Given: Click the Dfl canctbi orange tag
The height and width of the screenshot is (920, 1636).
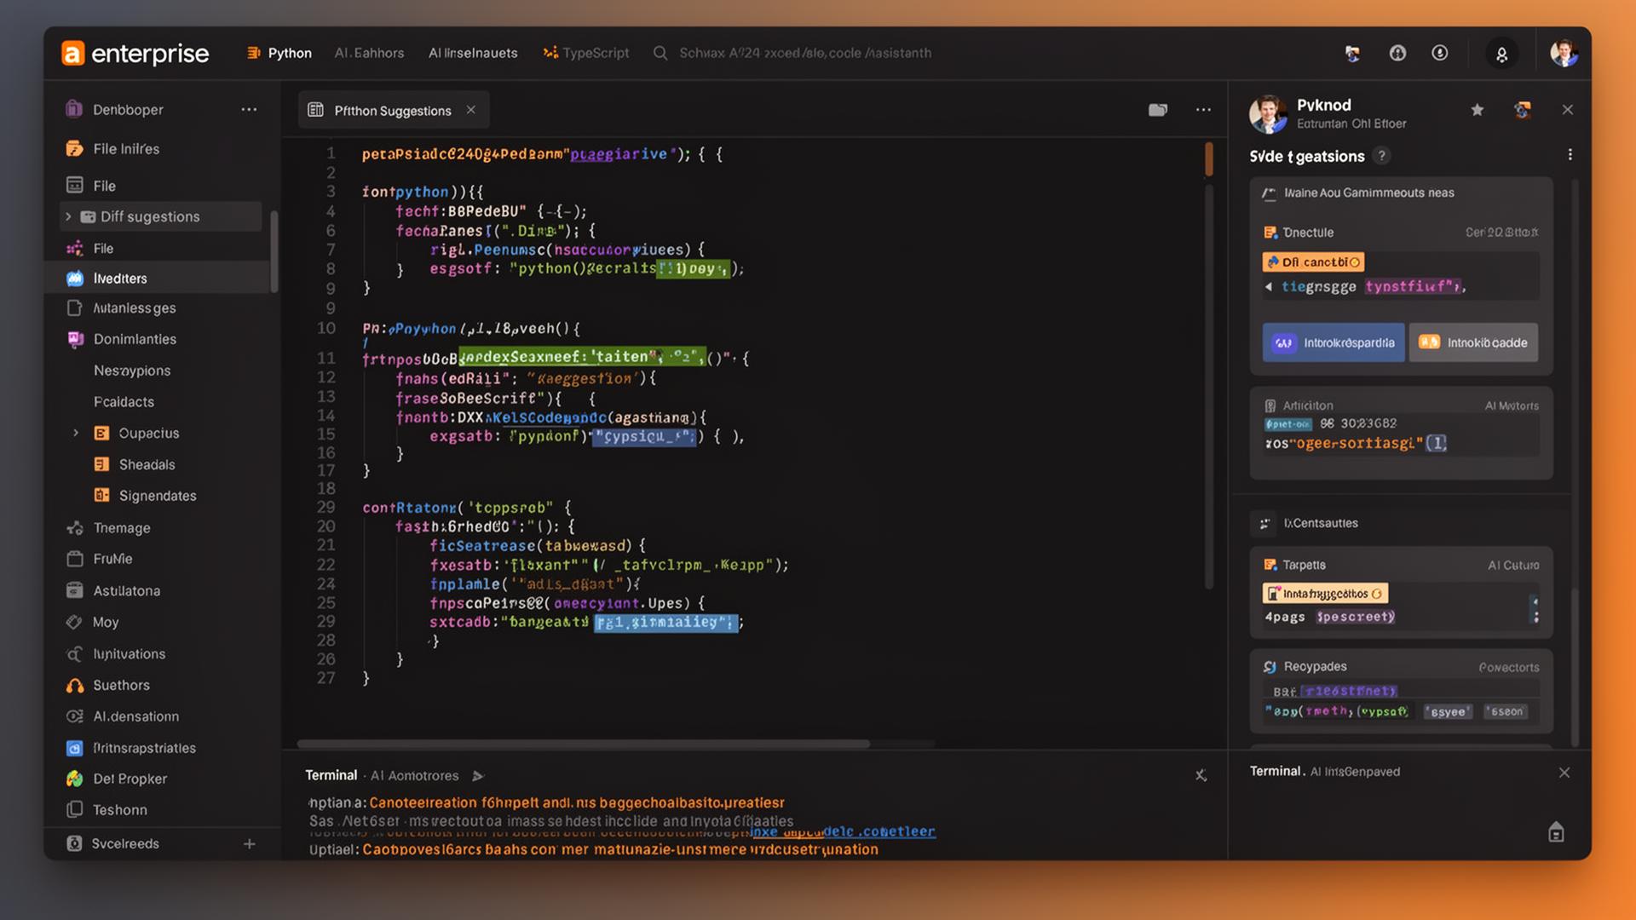Looking at the screenshot, I should click(1313, 262).
